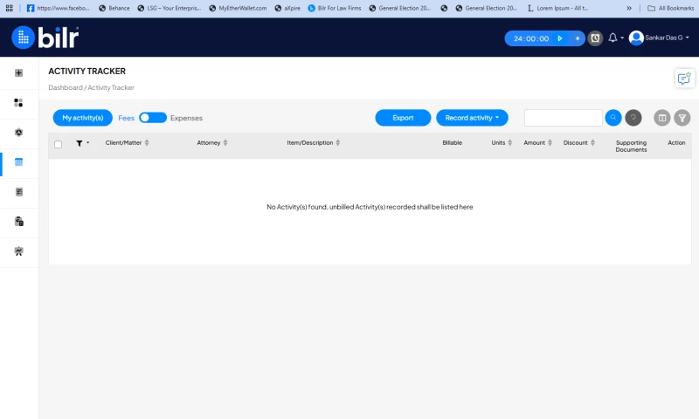Click the gray reset icon beside search
The image size is (699, 419).
[x=633, y=118]
